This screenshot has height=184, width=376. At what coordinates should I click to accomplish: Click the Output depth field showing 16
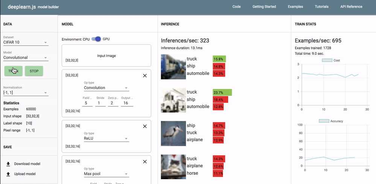click(127, 103)
